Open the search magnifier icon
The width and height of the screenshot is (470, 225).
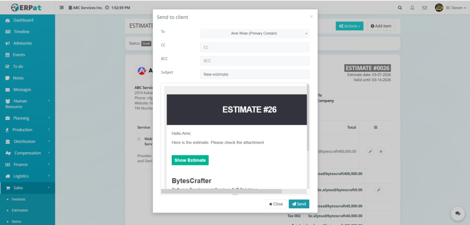(400, 8)
